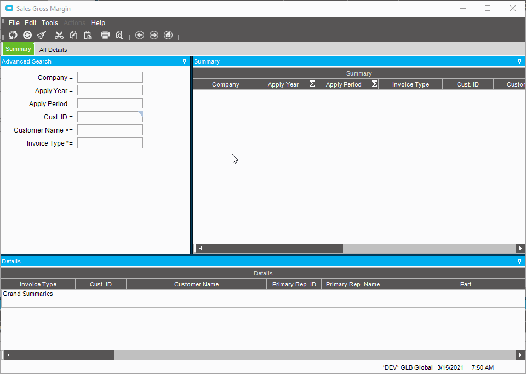
Task: Select the Summary tab
Action: 18,49
